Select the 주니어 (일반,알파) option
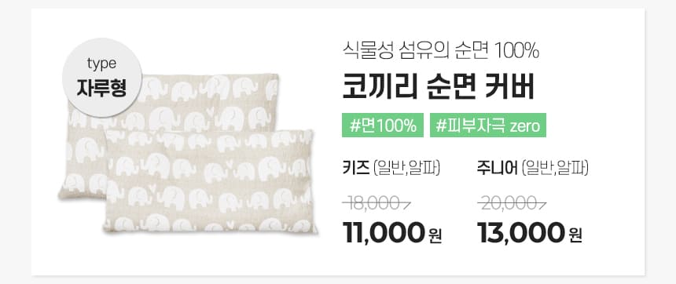Screen dimensions: 676x284 click(x=532, y=167)
